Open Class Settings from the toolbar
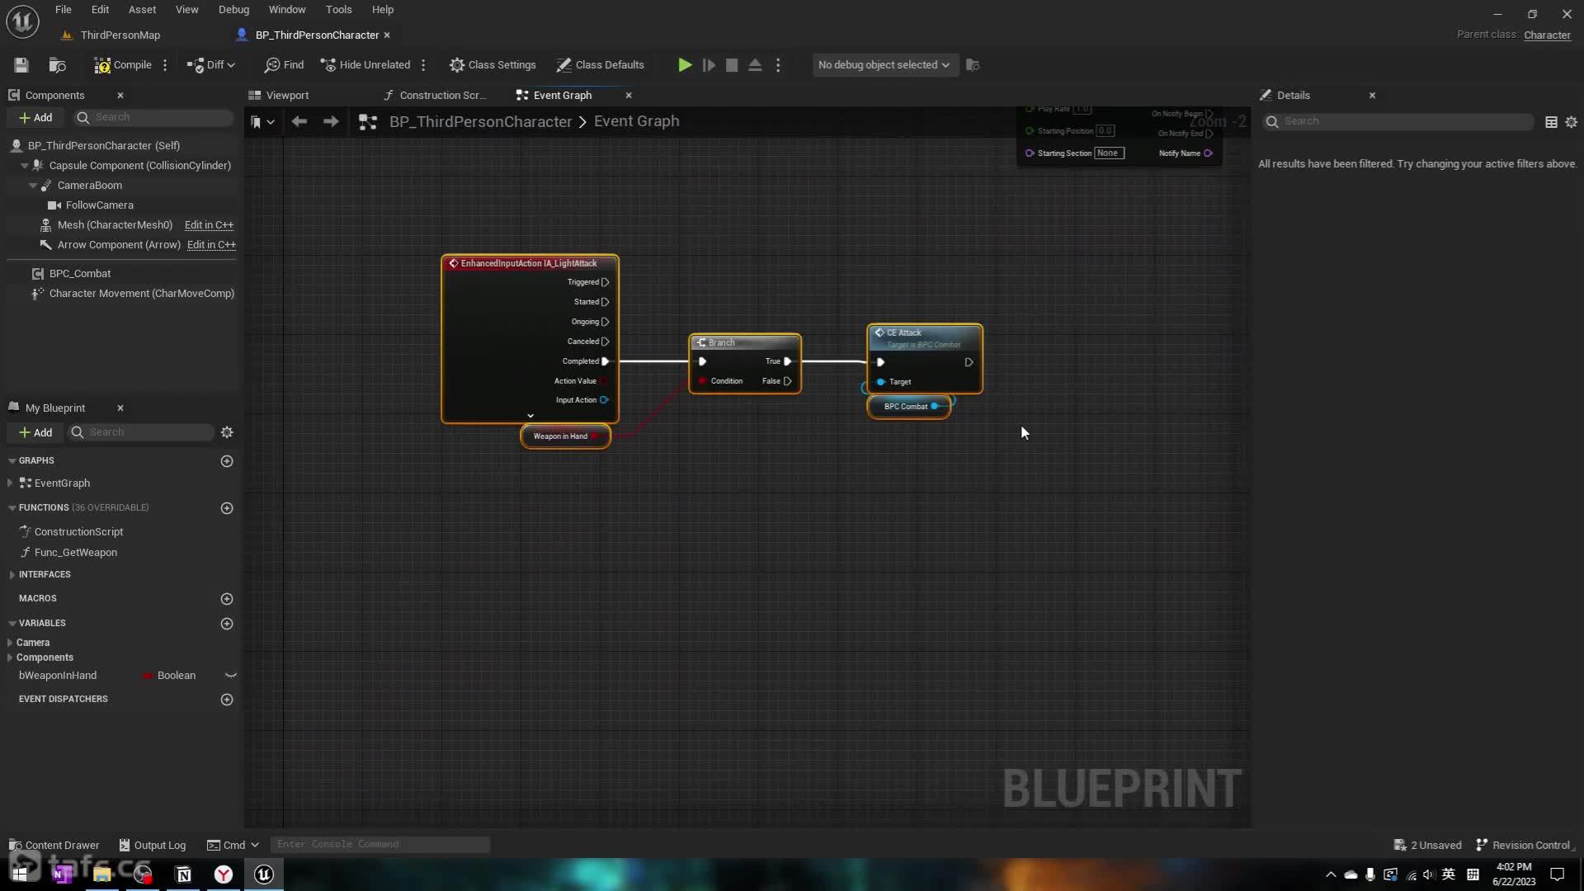The height and width of the screenshot is (891, 1584). (493, 65)
